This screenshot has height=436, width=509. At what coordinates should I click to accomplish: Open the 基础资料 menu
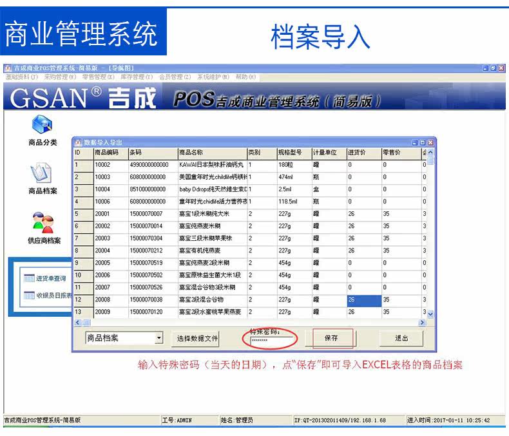[x=22, y=77]
